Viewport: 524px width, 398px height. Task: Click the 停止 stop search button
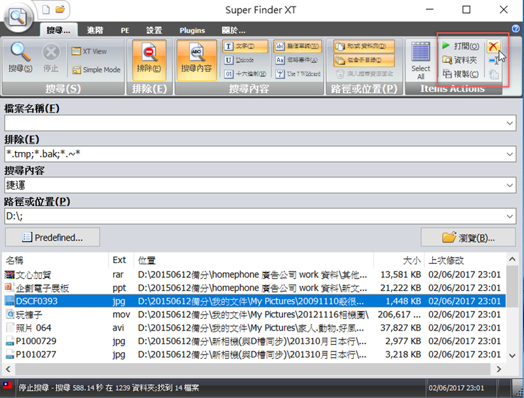coord(51,58)
